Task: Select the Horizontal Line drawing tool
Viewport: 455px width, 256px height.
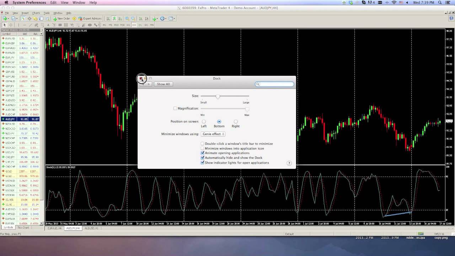Action: click(x=25, y=25)
